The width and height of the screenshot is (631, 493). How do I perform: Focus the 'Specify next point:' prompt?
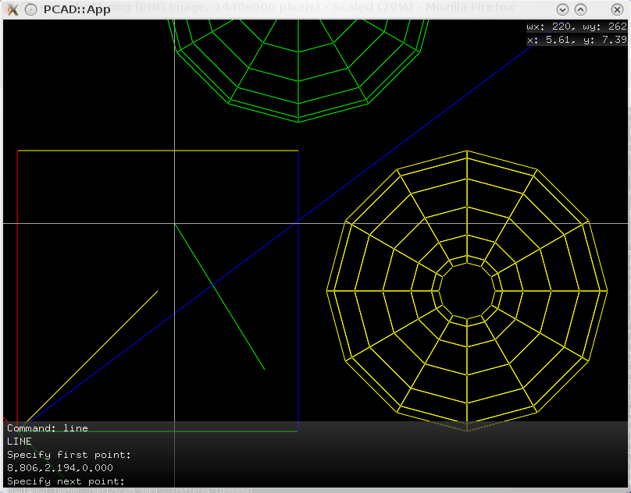66,481
